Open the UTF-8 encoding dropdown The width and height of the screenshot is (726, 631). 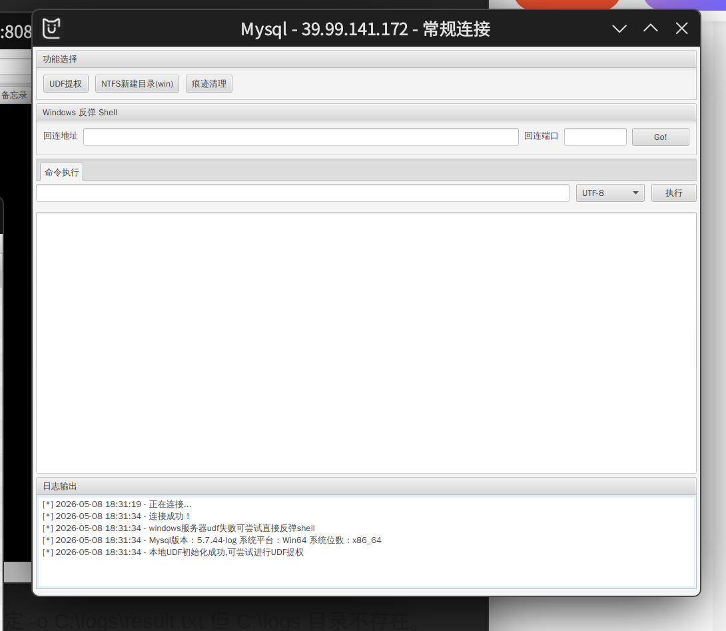pos(610,193)
